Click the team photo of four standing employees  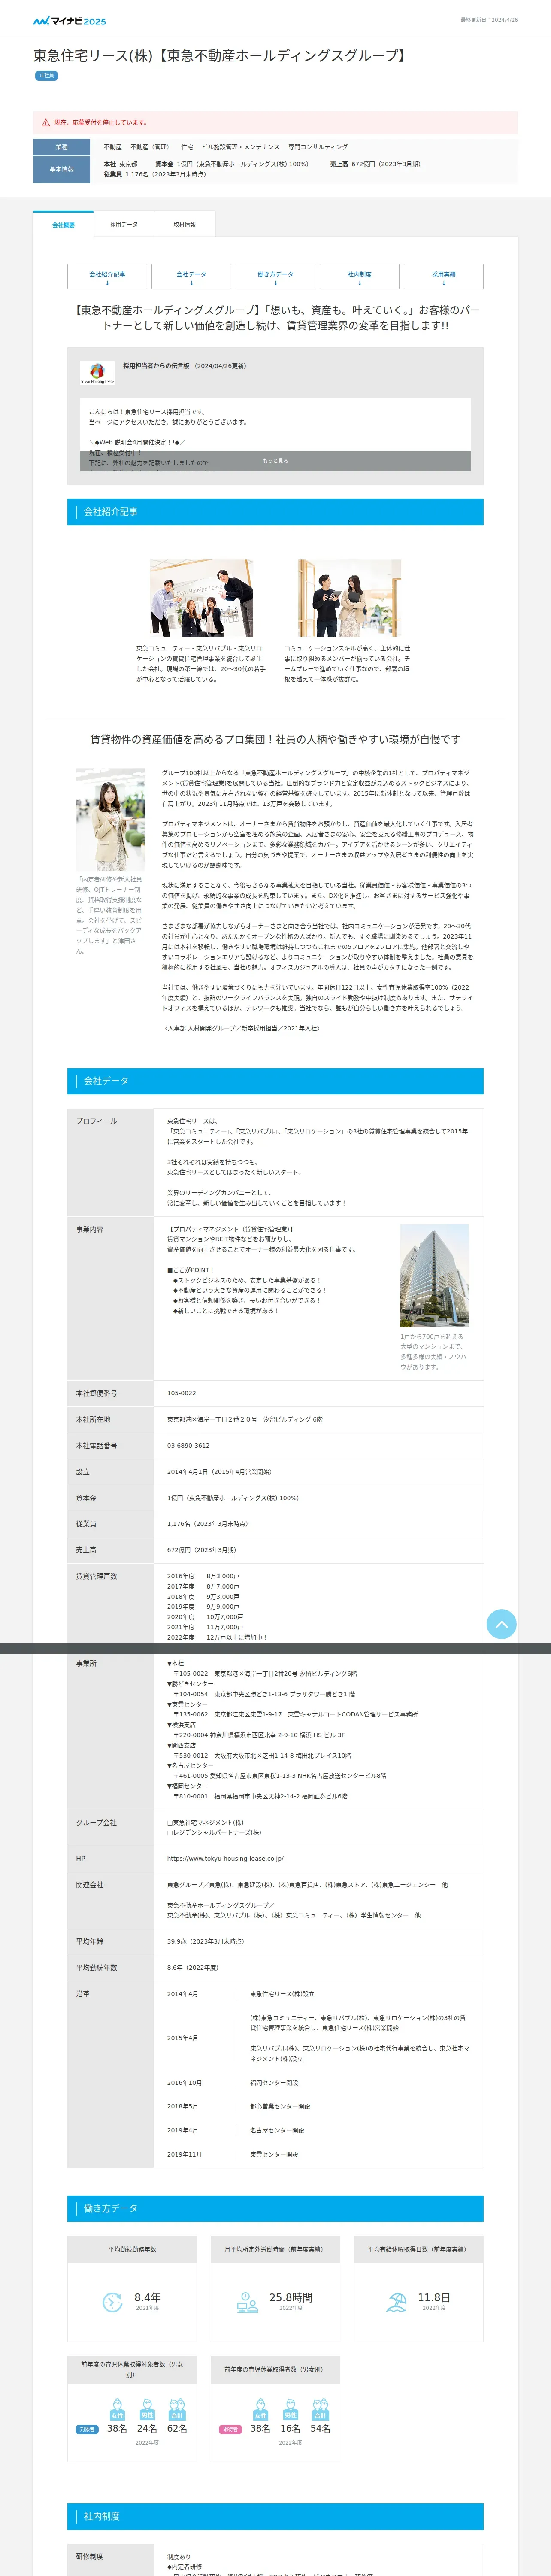coord(201,598)
